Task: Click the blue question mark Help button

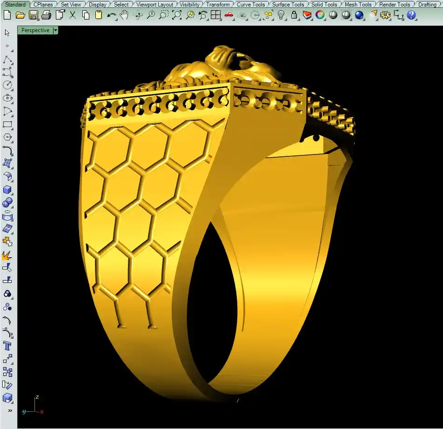Action: coord(411,15)
